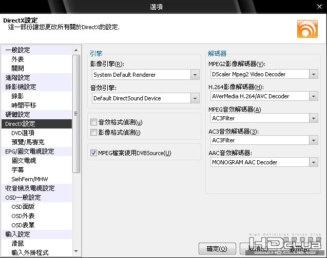Open 錄影機設定 category
The width and height of the screenshot is (327, 258).
(x=37, y=87)
